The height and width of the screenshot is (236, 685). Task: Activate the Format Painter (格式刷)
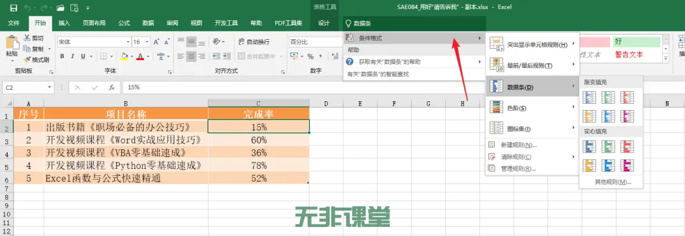pyautogui.click(x=36, y=59)
